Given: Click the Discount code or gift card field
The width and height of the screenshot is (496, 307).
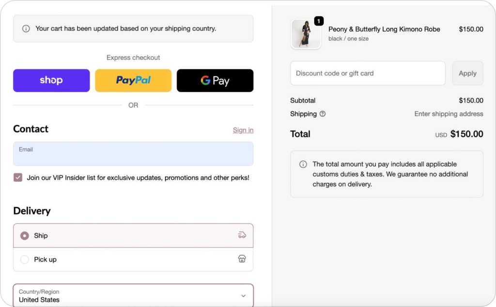Looking at the screenshot, I should tap(368, 73).
